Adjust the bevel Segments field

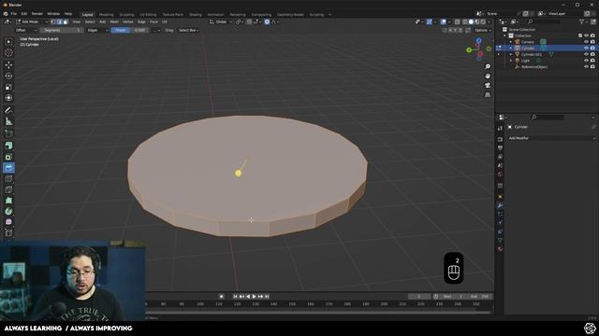click(x=62, y=30)
